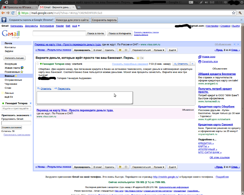Open the Ярлыки dropdown in top toolbar
The image size is (244, 195).
(159, 50)
